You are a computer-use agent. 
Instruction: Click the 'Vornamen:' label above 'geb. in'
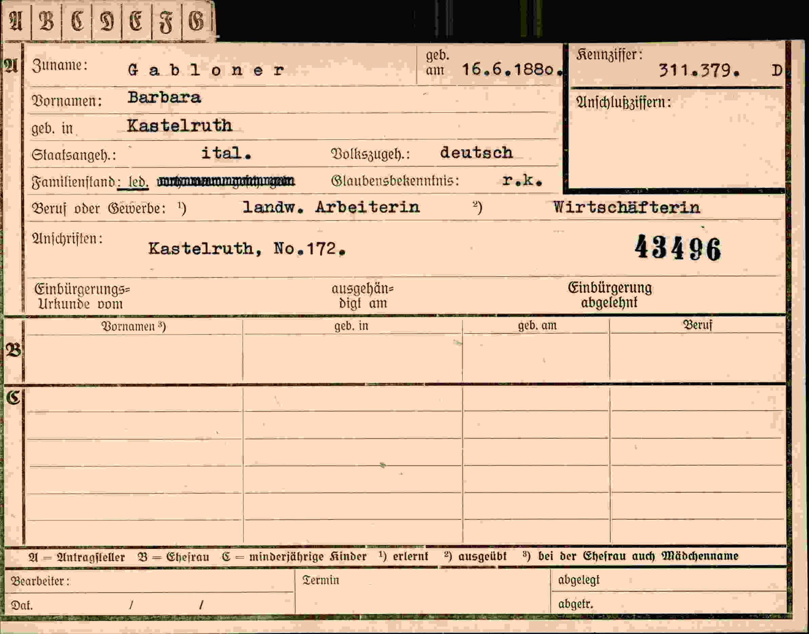67,101
